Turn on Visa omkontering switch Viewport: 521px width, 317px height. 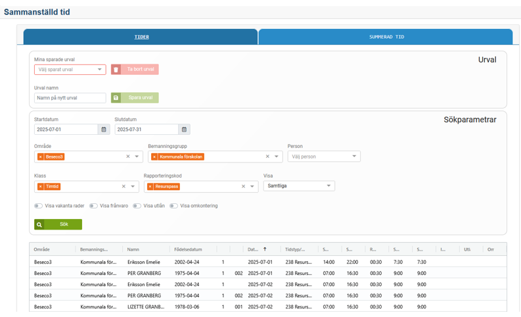click(173, 206)
